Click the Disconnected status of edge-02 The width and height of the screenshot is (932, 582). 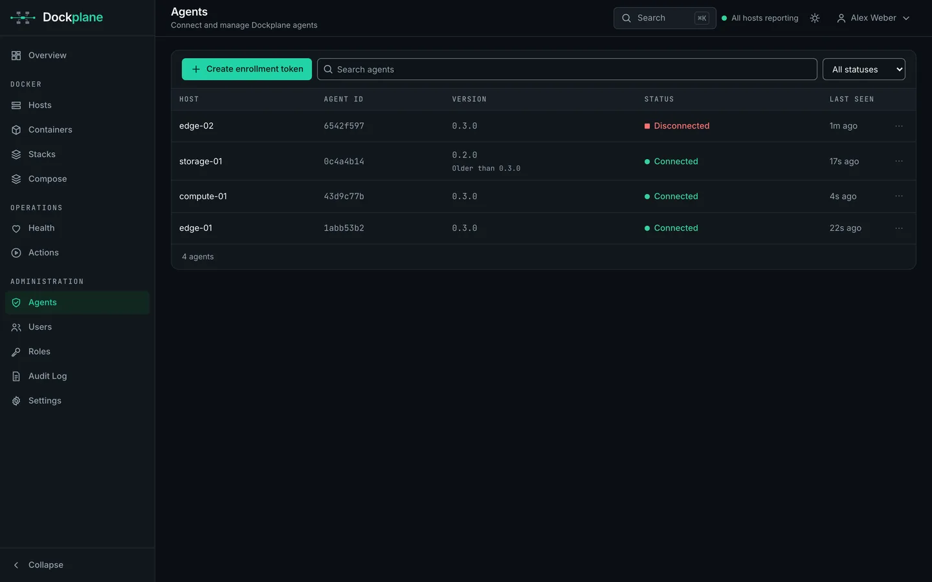pos(677,126)
